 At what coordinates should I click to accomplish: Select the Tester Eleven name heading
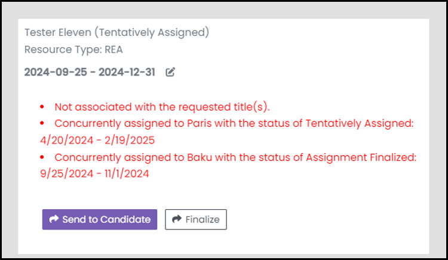click(58, 33)
